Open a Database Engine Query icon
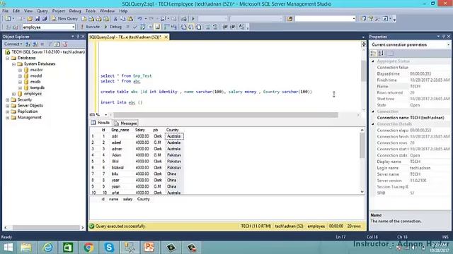453x254 pixels. 84,19
